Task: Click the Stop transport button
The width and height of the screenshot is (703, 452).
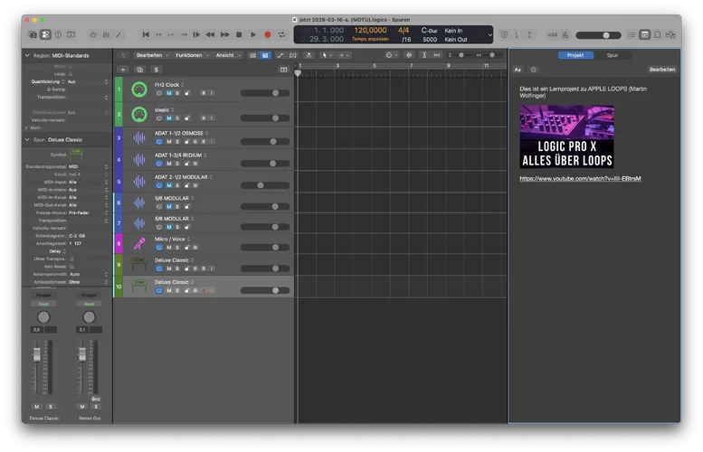Action: coord(239,34)
